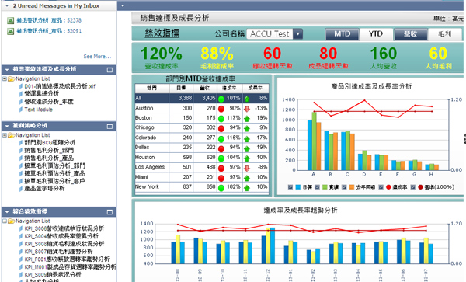The width and height of the screenshot is (466, 282).
Task: Click the spreadsheet icon beside message 52091
Action: (x=10, y=31)
